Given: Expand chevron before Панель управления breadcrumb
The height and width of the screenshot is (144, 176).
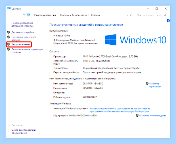Looking at the screenshot, I should point(32,15).
